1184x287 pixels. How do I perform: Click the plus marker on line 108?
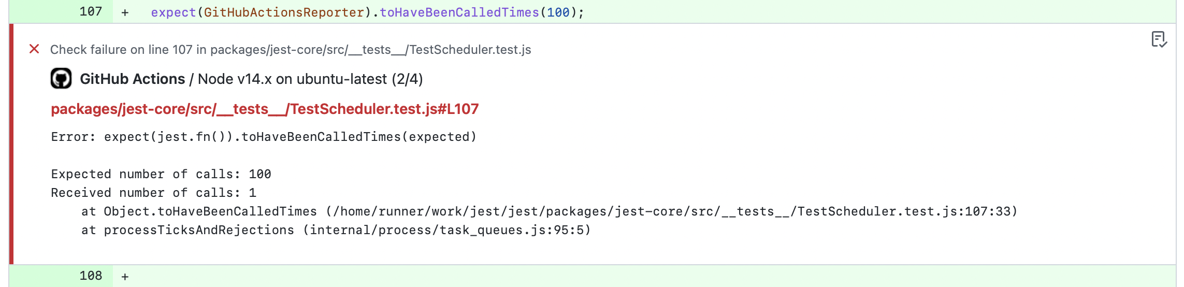pyautogui.click(x=125, y=277)
